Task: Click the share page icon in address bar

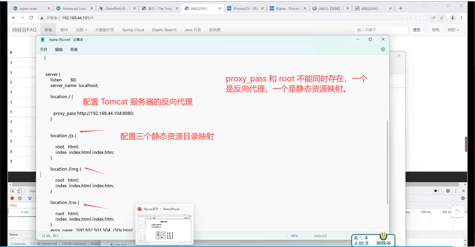Action: [x=433, y=18]
